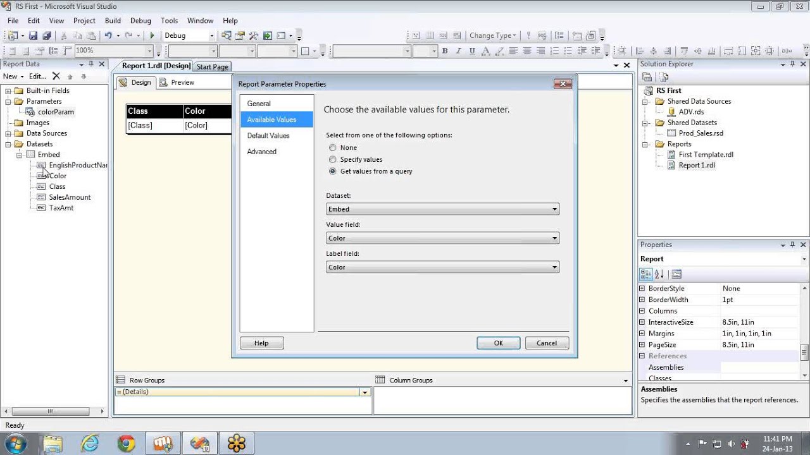The width and height of the screenshot is (810, 455).
Task: Expand the Data Sources node
Action: [8, 133]
